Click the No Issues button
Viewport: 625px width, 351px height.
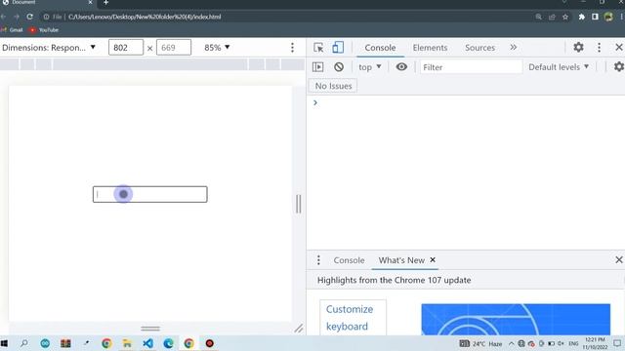tap(333, 86)
